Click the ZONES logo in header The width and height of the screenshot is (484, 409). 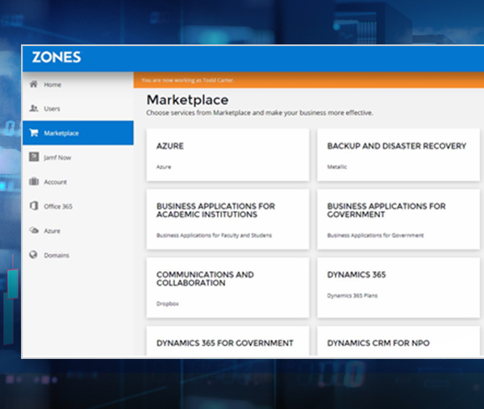point(56,57)
